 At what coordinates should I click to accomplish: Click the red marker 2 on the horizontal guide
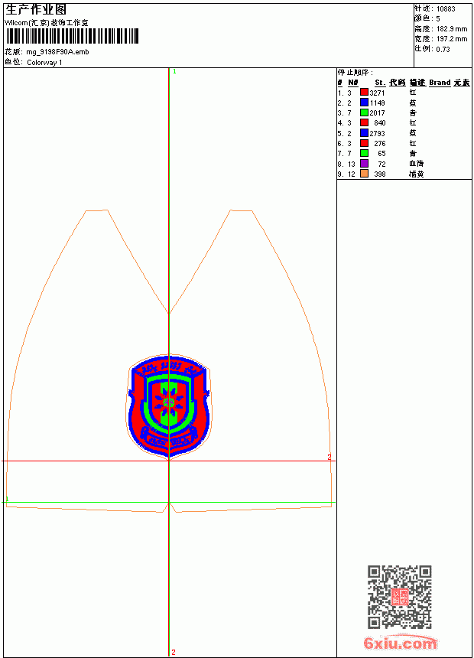pyautogui.click(x=330, y=457)
